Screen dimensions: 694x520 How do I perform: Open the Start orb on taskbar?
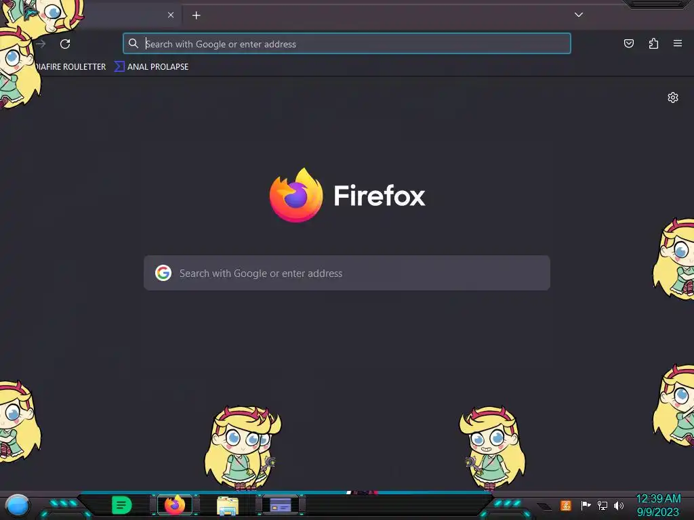[17, 505]
